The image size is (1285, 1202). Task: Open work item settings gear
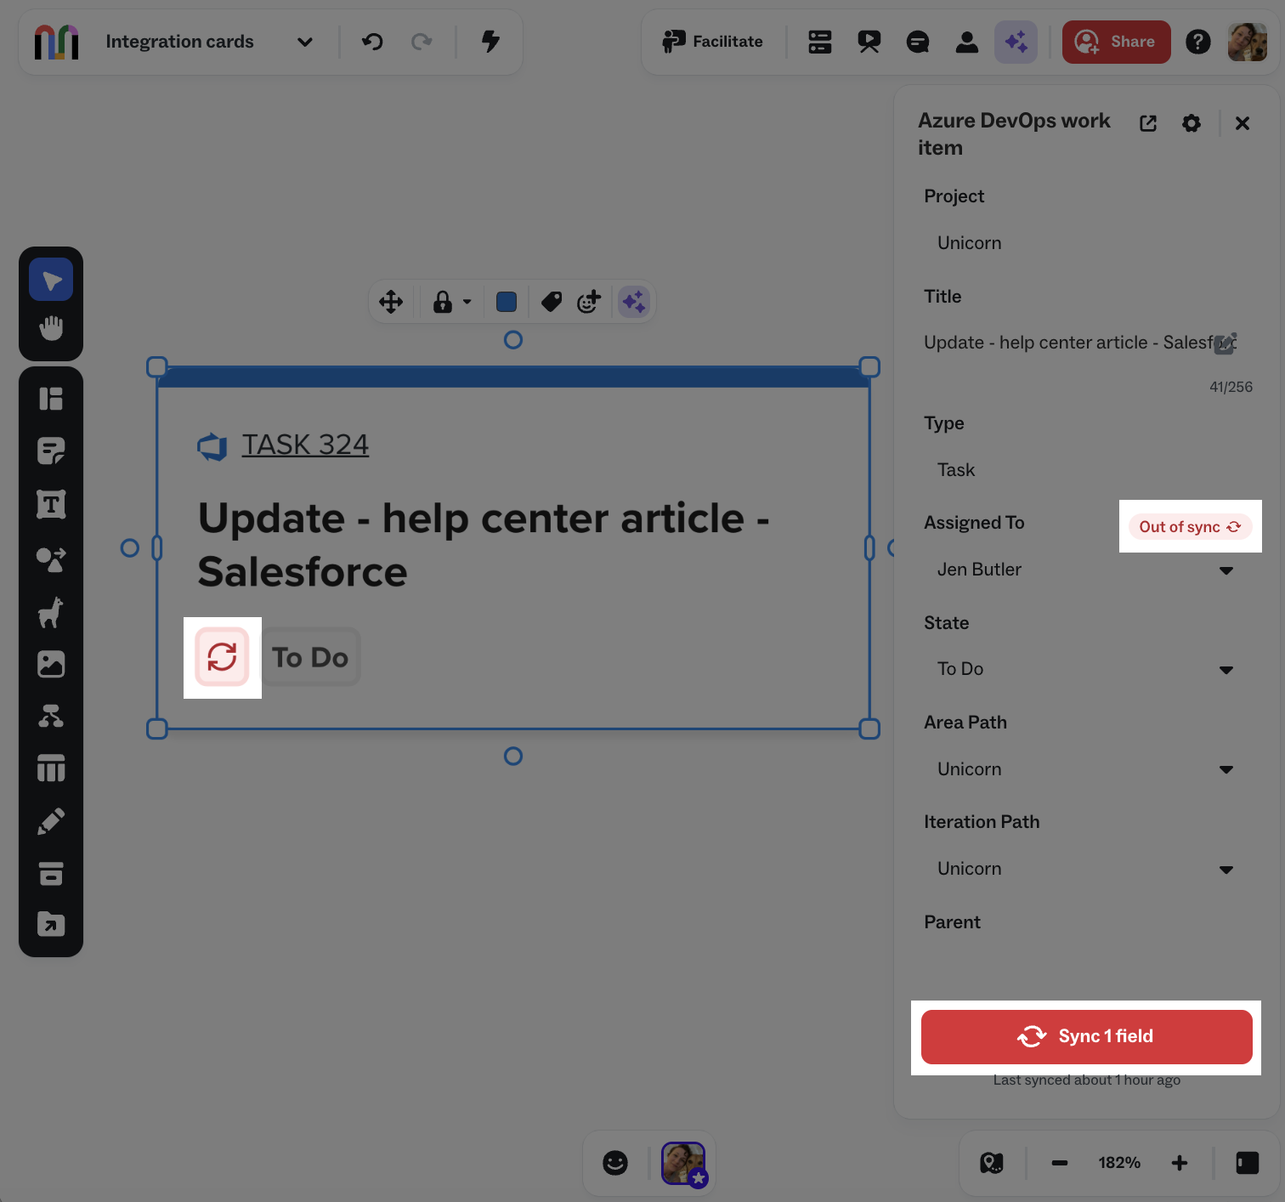[x=1192, y=123]
